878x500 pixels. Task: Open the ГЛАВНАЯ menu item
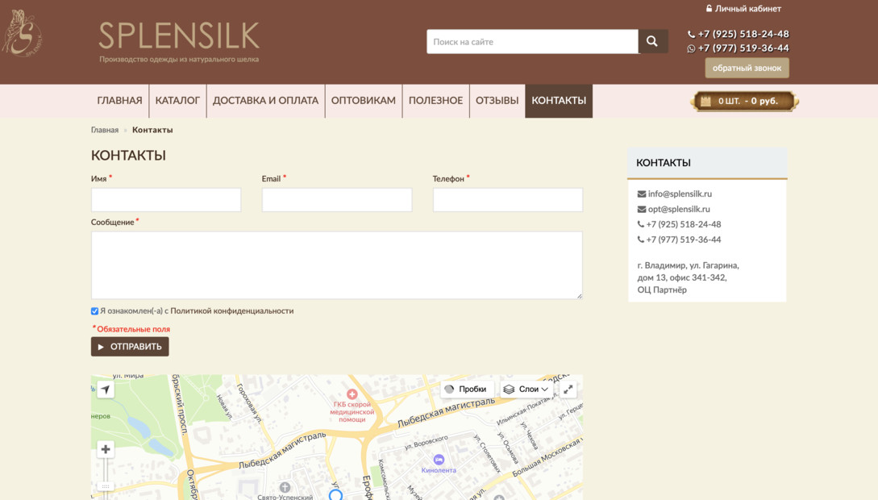tap(119, 101)
